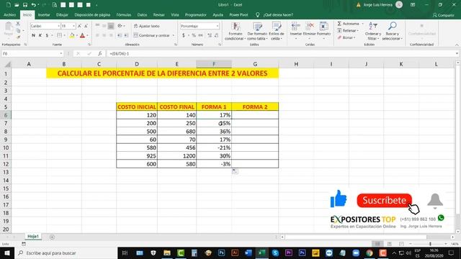Create new workbook from quick access toolbar
The image size is (461, 259).
coord(8,5)
